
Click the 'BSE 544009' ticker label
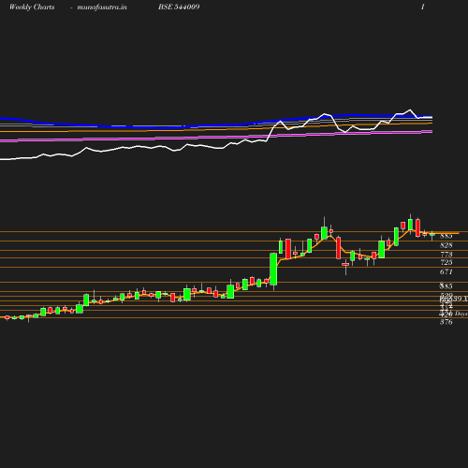coord(179,7)
